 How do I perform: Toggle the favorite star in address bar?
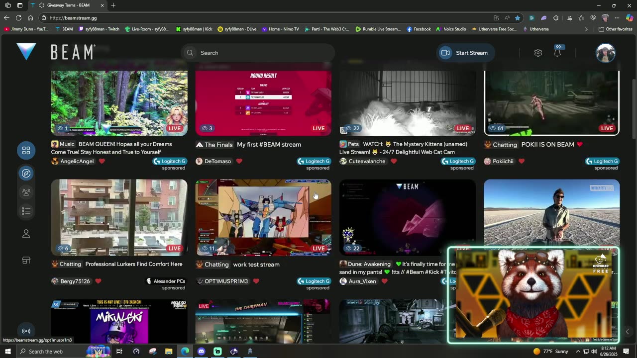(518, 18)
